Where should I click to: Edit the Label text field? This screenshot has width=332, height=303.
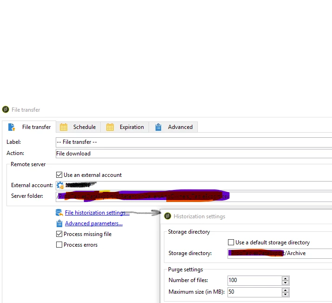(x=194, y=142)
